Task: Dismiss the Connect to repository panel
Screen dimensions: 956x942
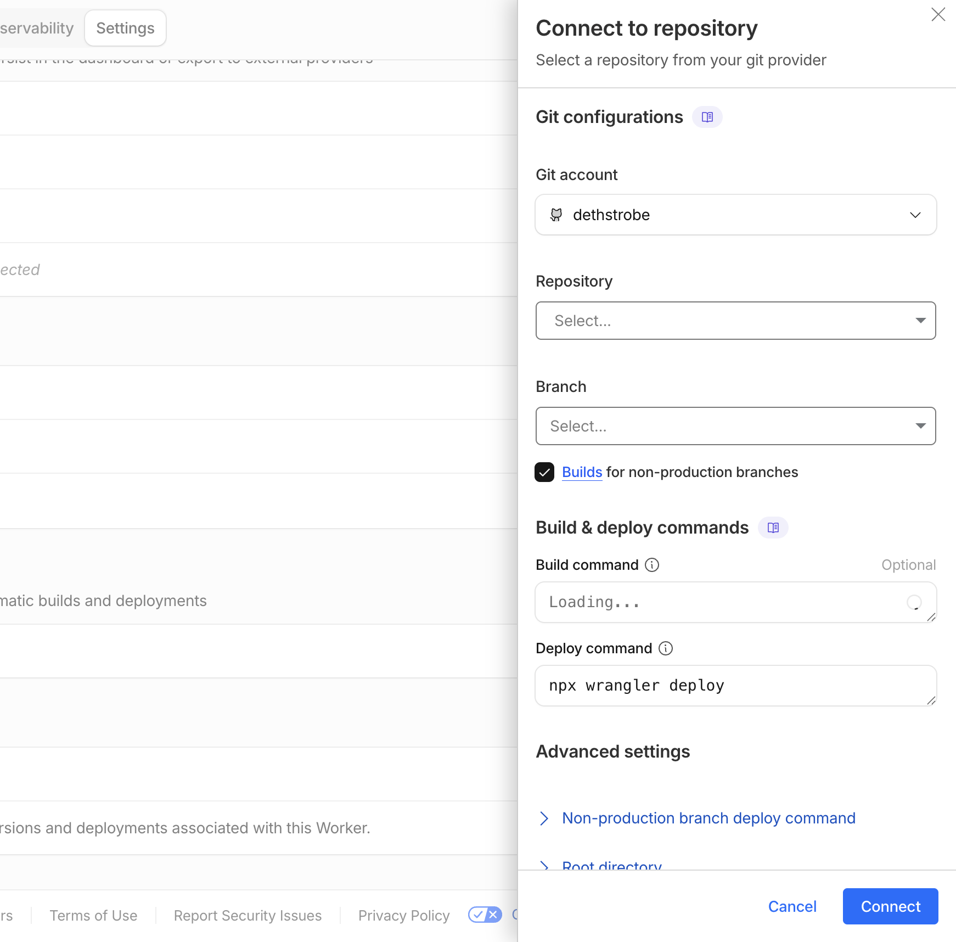Action: point(938,15)
